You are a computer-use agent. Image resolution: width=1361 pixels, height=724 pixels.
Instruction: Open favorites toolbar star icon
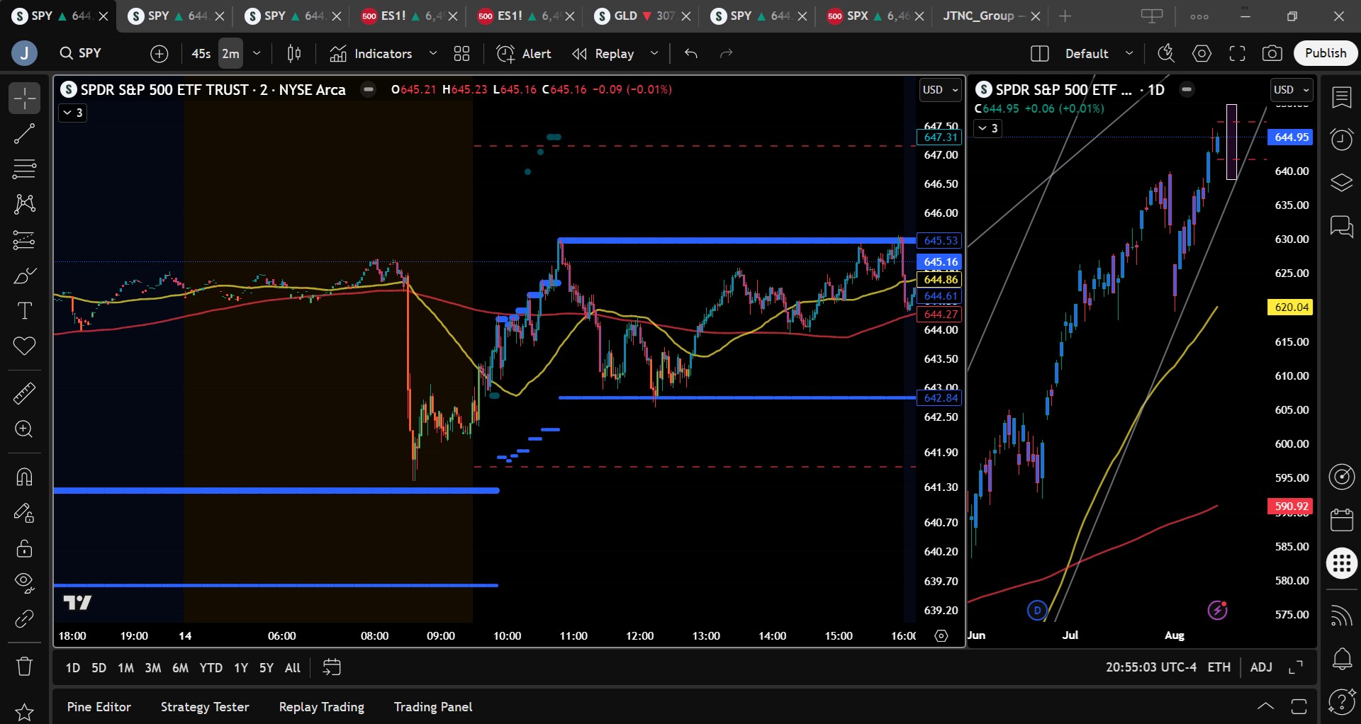[x=24, y=712]
